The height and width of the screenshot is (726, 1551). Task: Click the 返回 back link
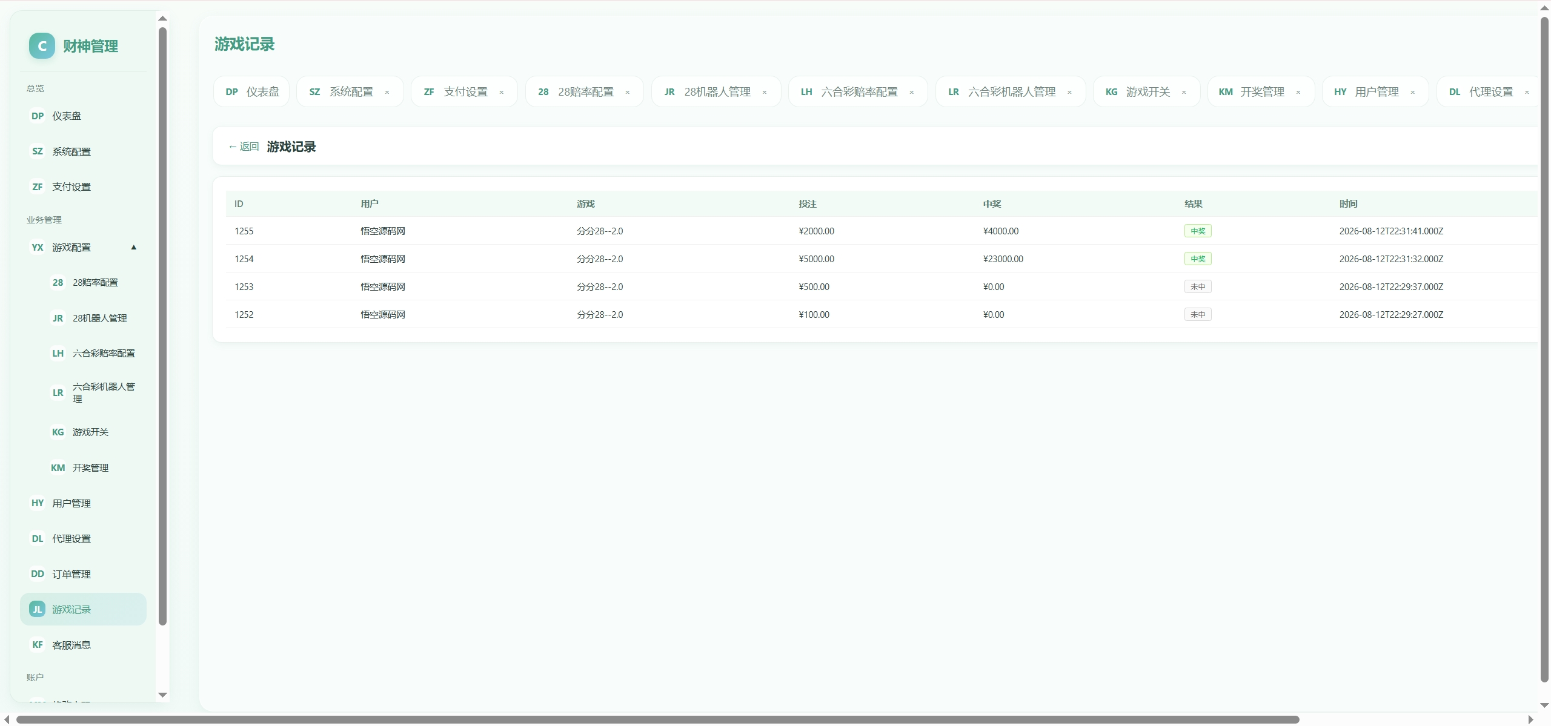tap(244, 147)
